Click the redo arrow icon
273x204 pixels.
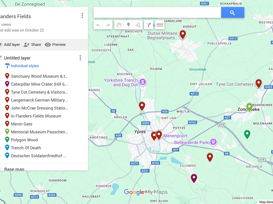click(108, 25)
